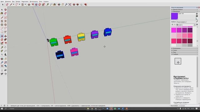Select the Tape Measure tool in top toolbar
Image resolution: width=200 pixels, height=112 pixels.
pos(47,5)
